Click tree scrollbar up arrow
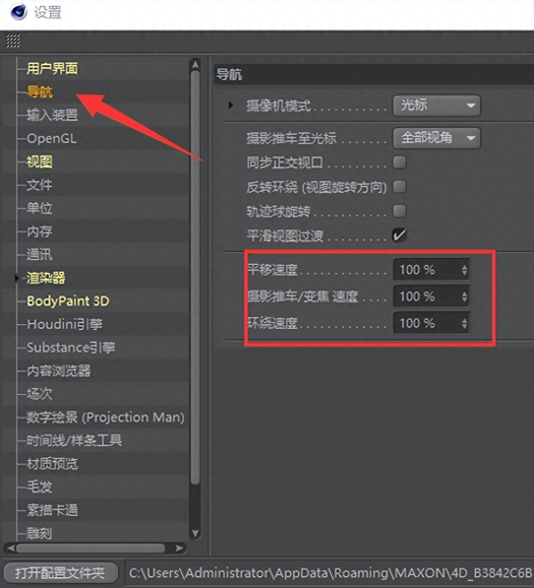Screen dimensions: 534x588 coord(195,65)
